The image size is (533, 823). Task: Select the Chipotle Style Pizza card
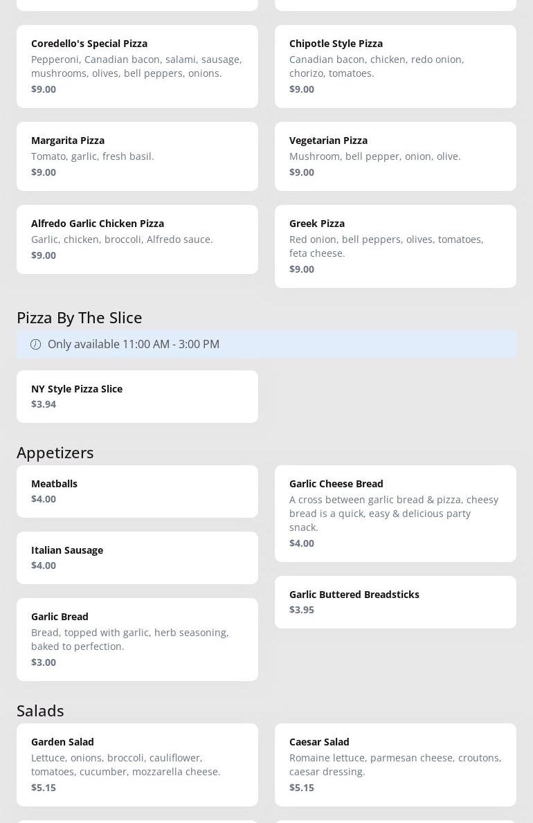point(395,66)
